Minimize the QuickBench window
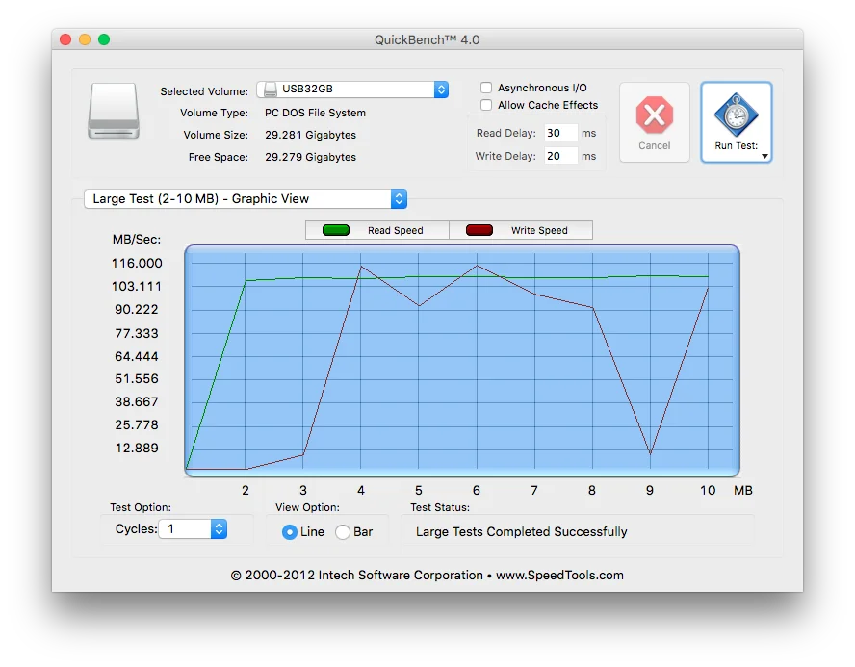Image resolution: width=855 pixels, height=667 pixels. tap(85, 39)
